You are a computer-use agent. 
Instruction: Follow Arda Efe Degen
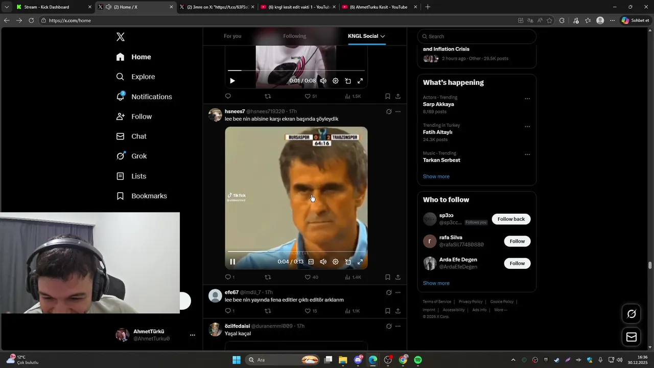[517, 263]
